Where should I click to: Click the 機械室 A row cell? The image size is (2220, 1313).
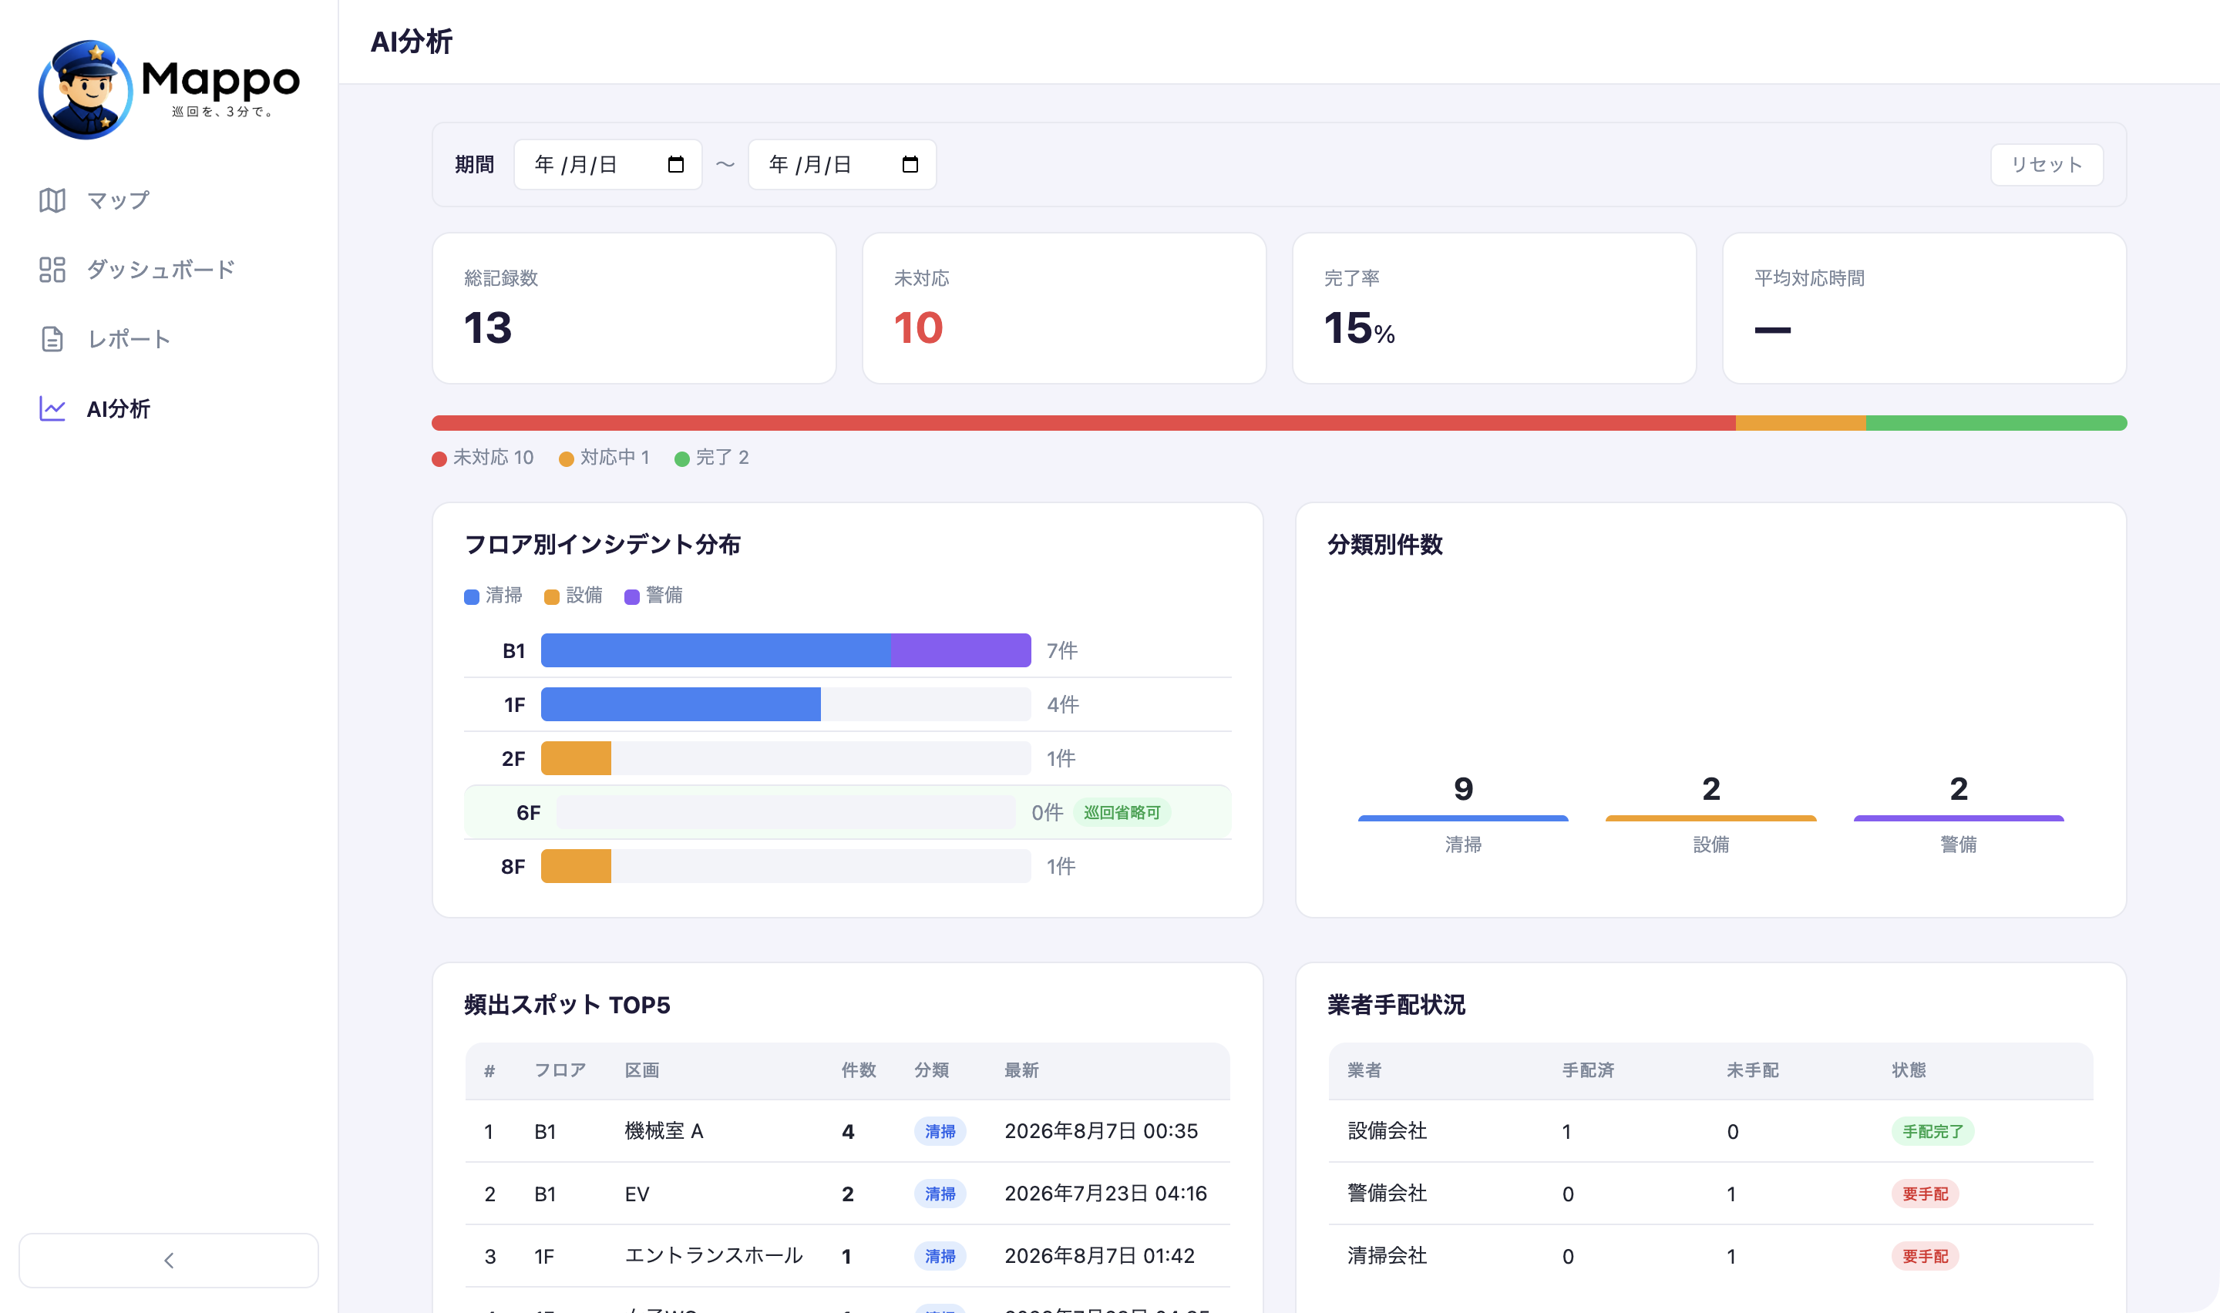(x=664, y=1132)
